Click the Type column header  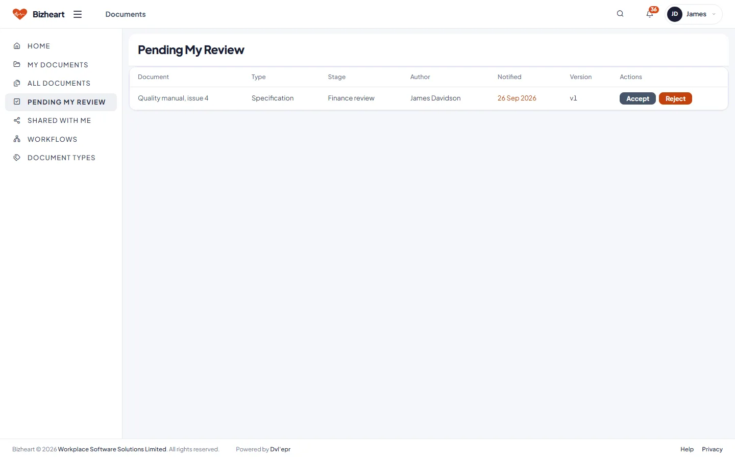coord(259,77)
